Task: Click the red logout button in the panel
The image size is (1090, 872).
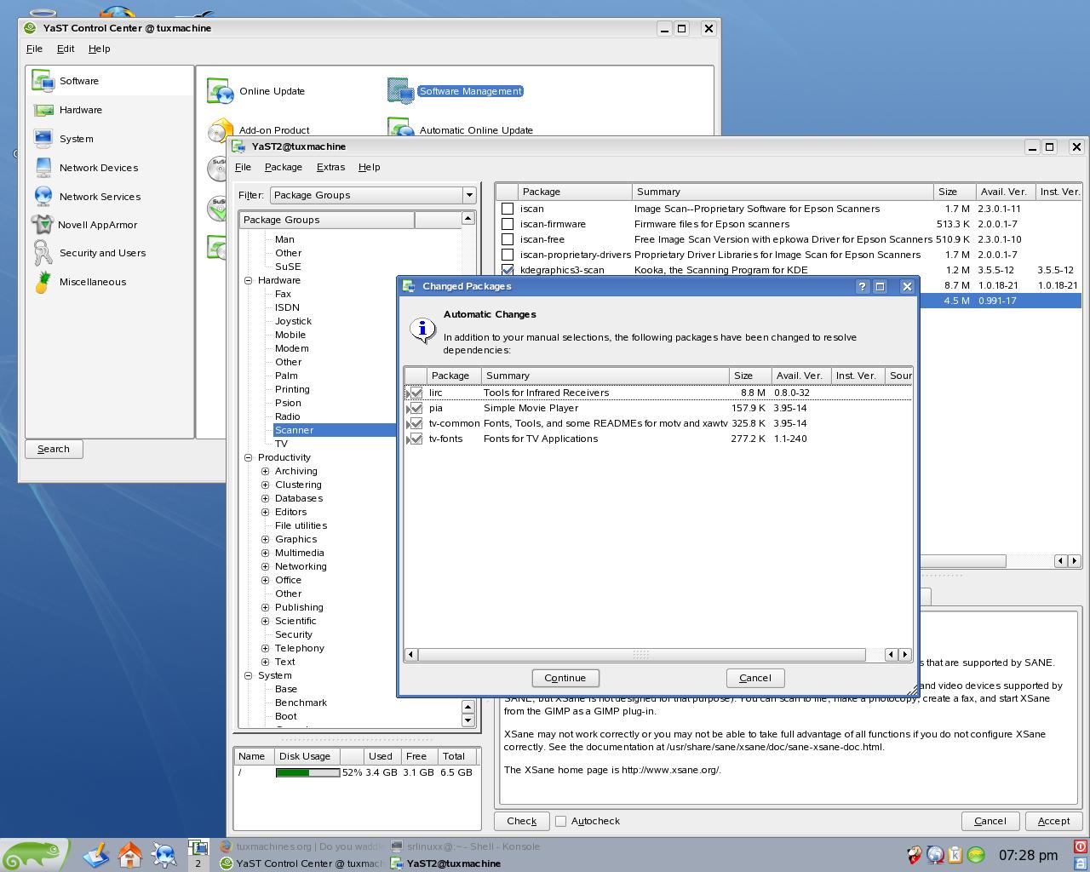Action: 1081,846
